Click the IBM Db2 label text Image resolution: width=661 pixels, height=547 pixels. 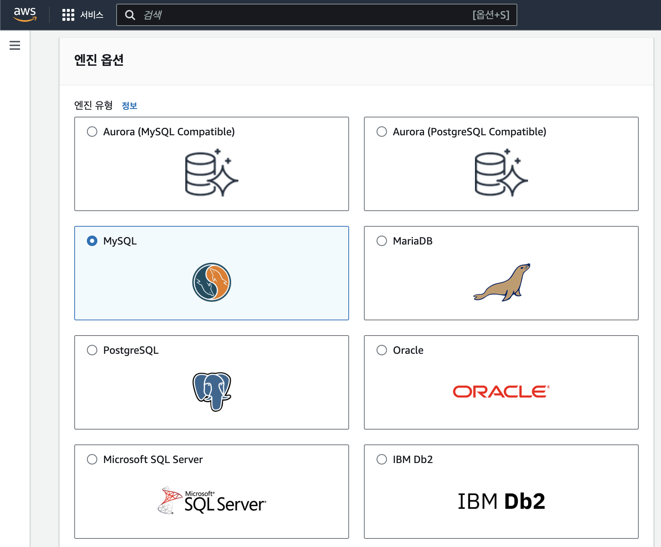point(413,459)
